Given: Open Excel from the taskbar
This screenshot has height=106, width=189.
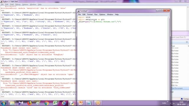Looking at the screenshot, I should tap(55, 103).
